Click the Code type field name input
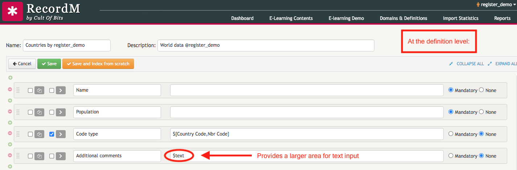The width and height of the screenshot is (517, 170). click(117, 134)
